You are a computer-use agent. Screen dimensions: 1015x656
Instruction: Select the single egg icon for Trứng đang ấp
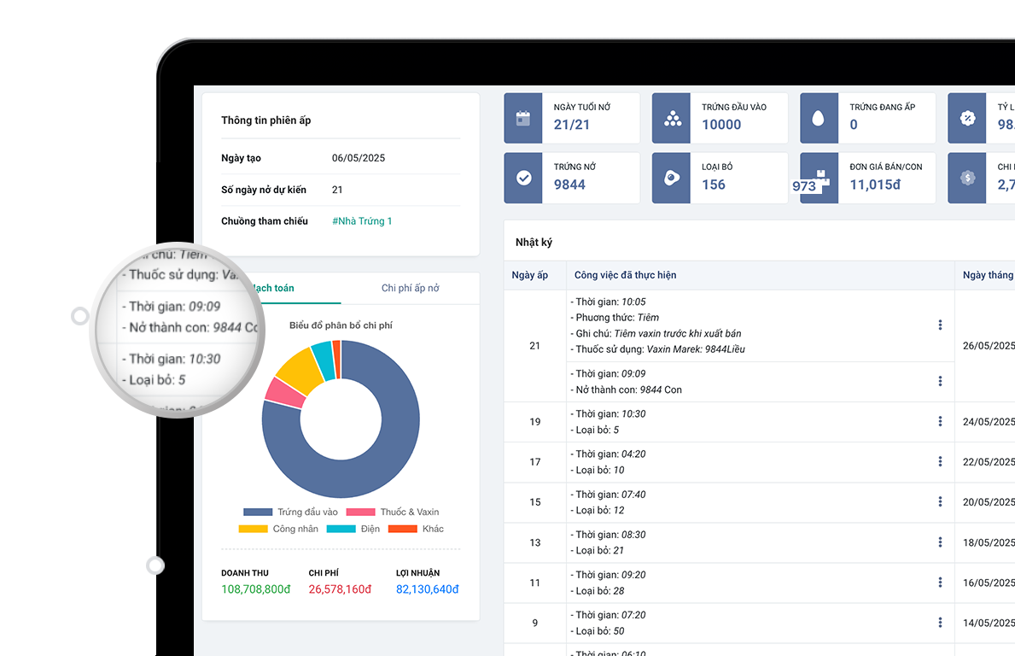[x=818, y=119]
